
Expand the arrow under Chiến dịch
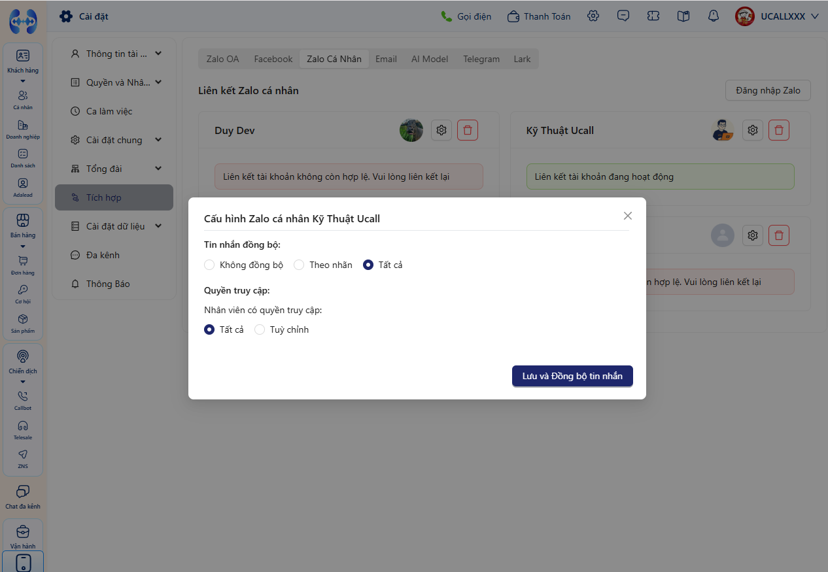point(23,382)
